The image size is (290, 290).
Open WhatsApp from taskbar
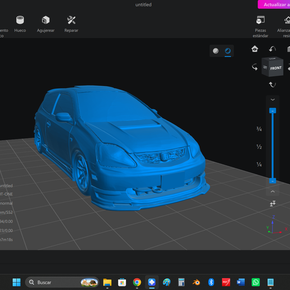(256, 282)
